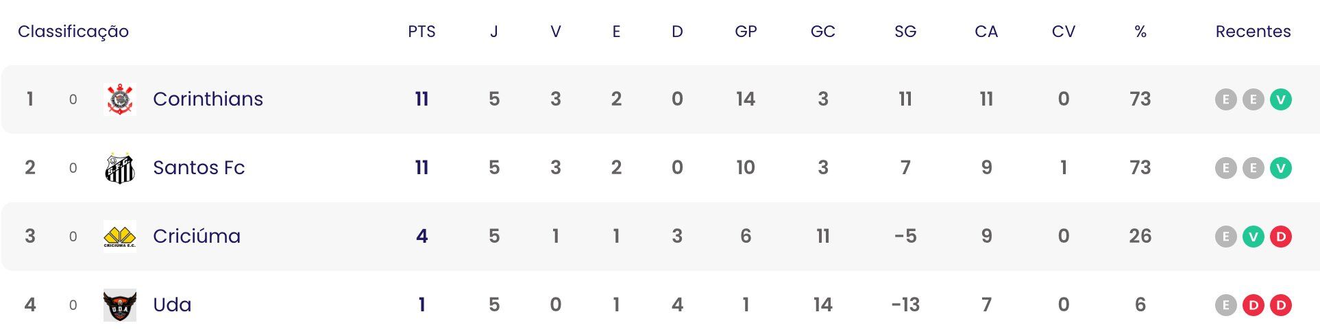Click the Uda club crest

[x=120, y=305]
